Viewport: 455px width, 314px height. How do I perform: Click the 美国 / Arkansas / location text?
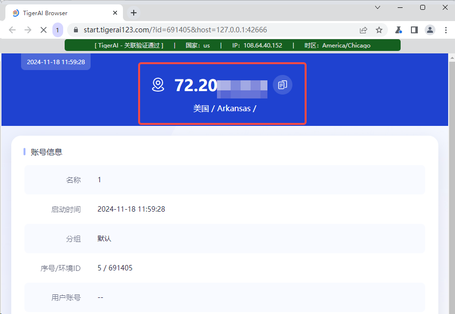pos(225,109)
